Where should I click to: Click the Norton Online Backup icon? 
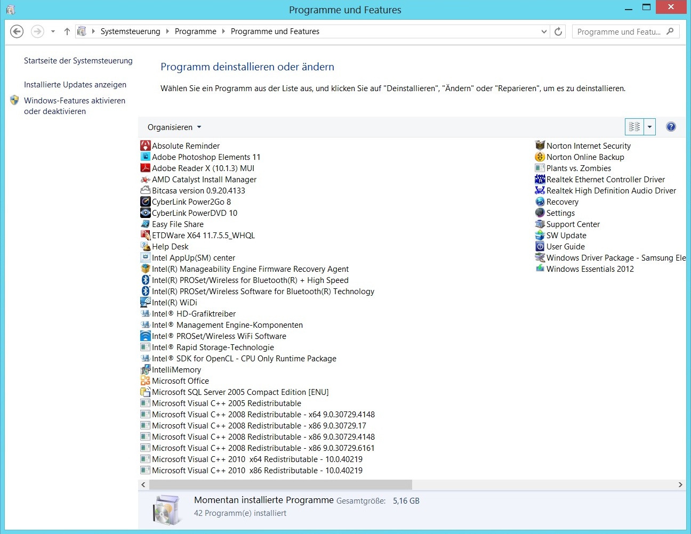point(540,157)
